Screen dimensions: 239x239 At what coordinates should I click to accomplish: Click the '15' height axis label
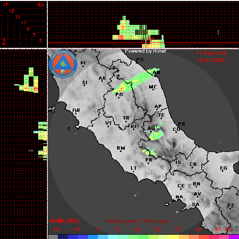tap(11, 11)
